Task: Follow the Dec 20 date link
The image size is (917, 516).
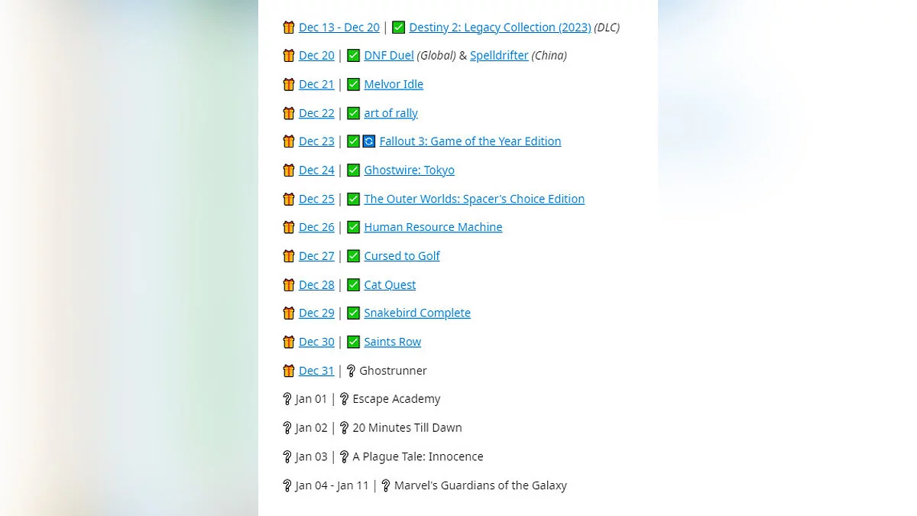Action: (x=316, y=56)
